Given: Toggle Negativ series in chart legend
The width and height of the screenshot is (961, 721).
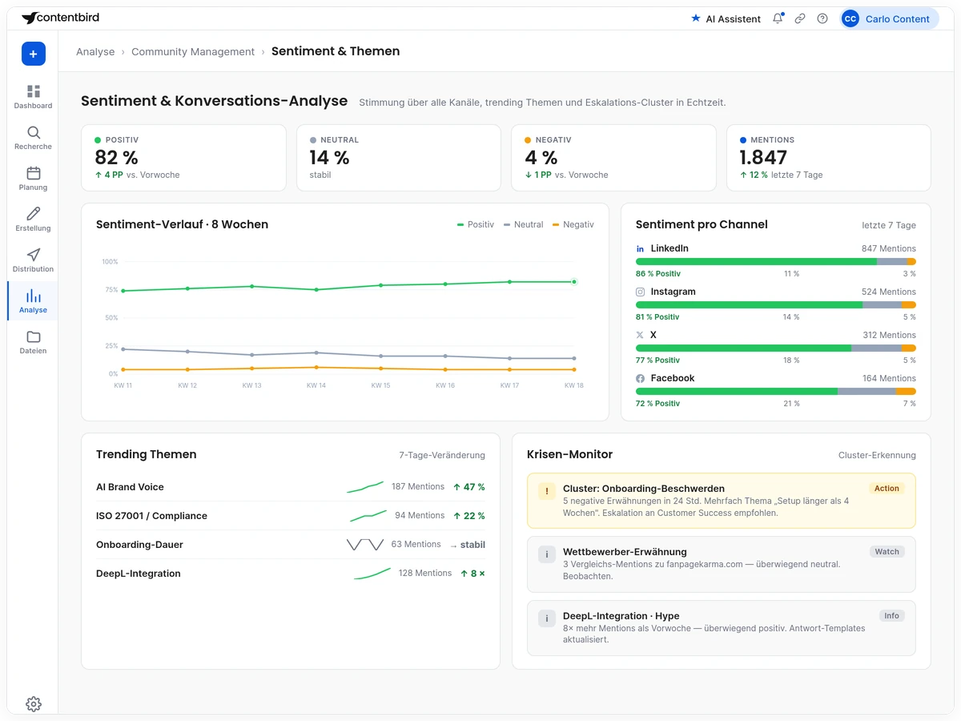Looking at the screenshot, I should point(573,225).
